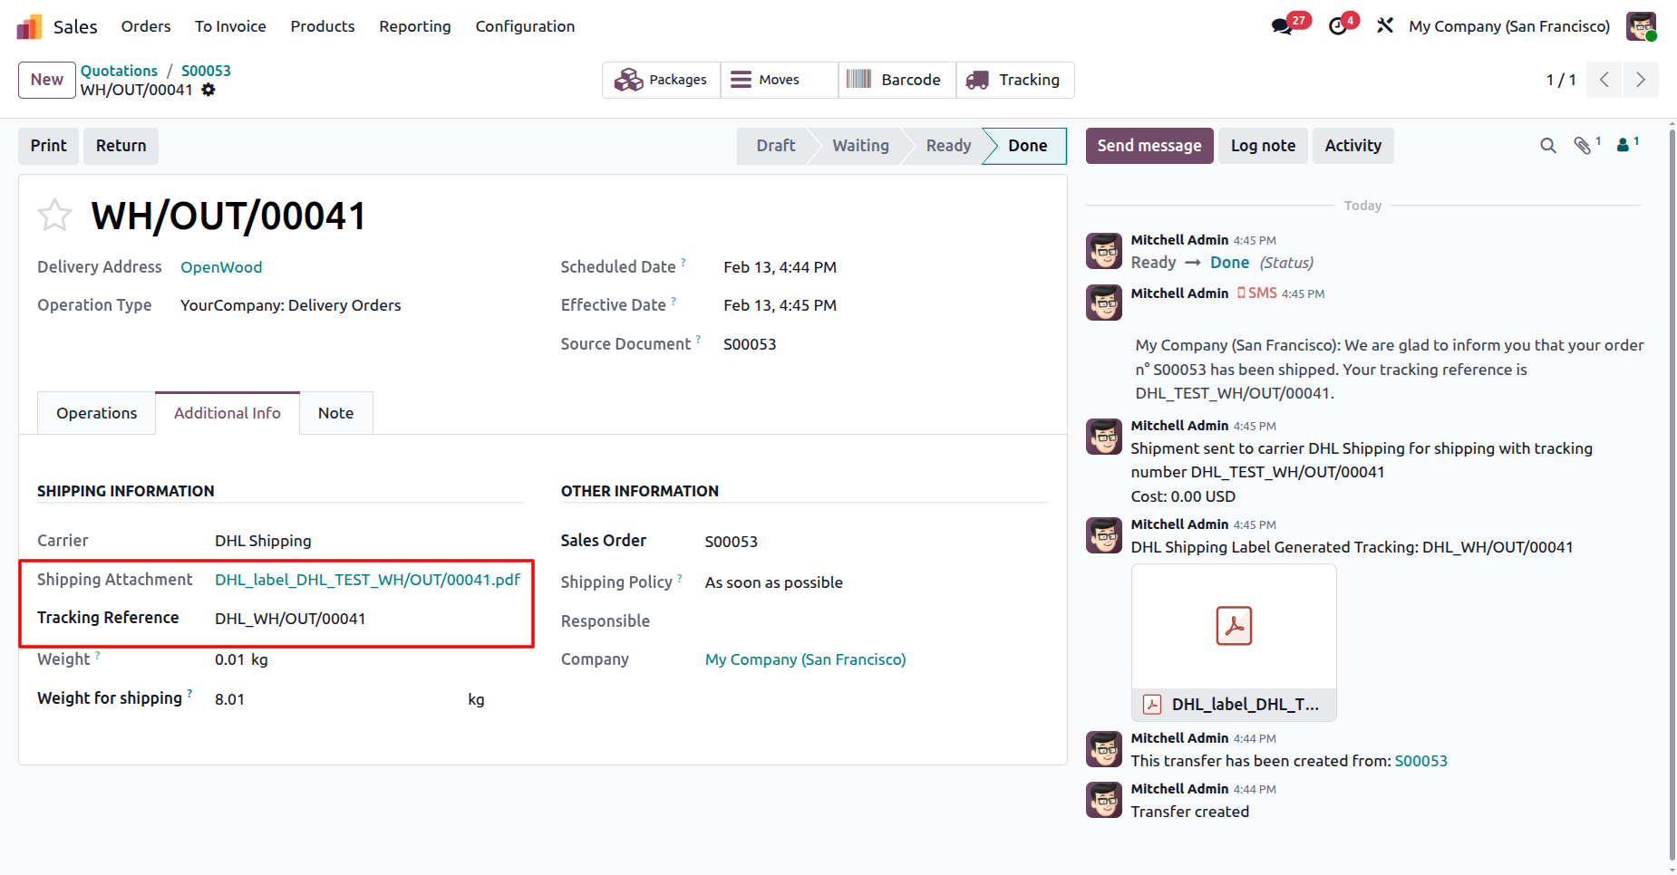Click the Shipping Policy help tooltip mark
Viewport: 1677px width, 875px height.
click(680, 577)
